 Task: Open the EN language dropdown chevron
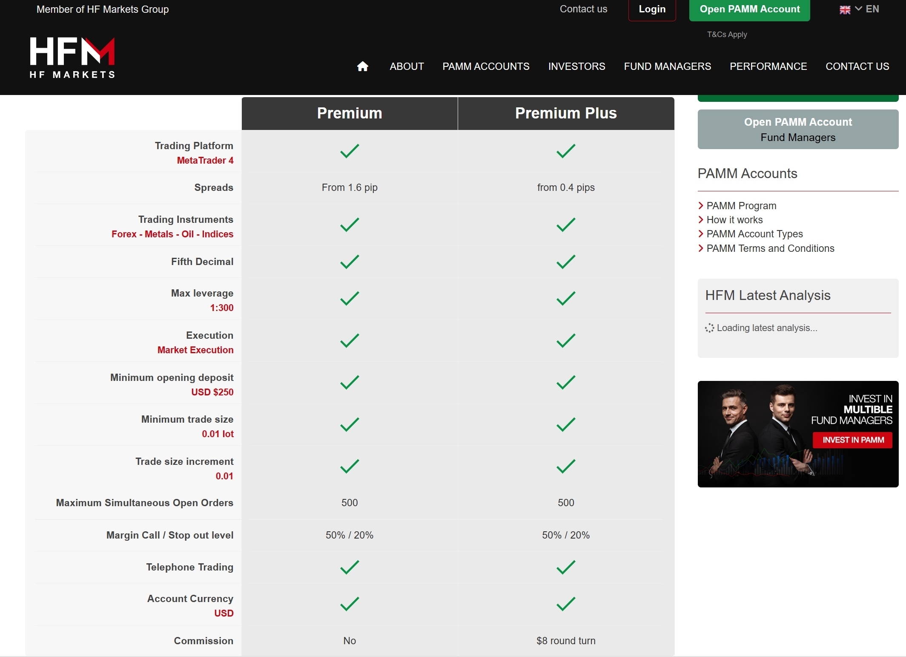click(858, 9)
